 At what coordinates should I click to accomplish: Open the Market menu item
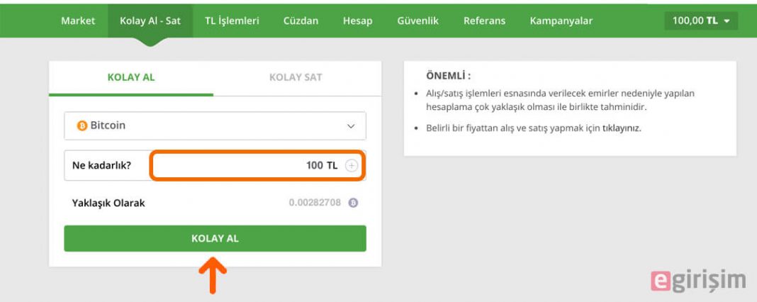click(x=78, y=21)
